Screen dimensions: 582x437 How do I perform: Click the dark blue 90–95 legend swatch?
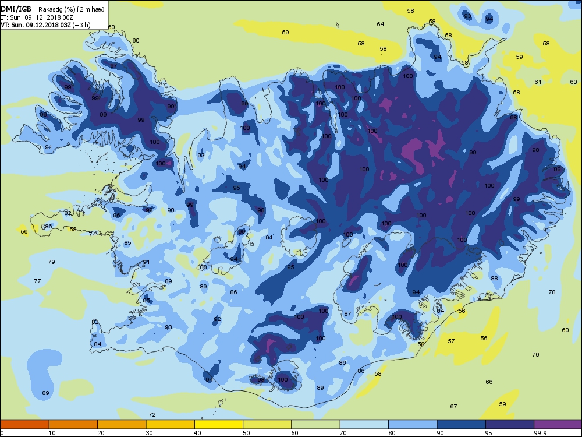point(462,424)
